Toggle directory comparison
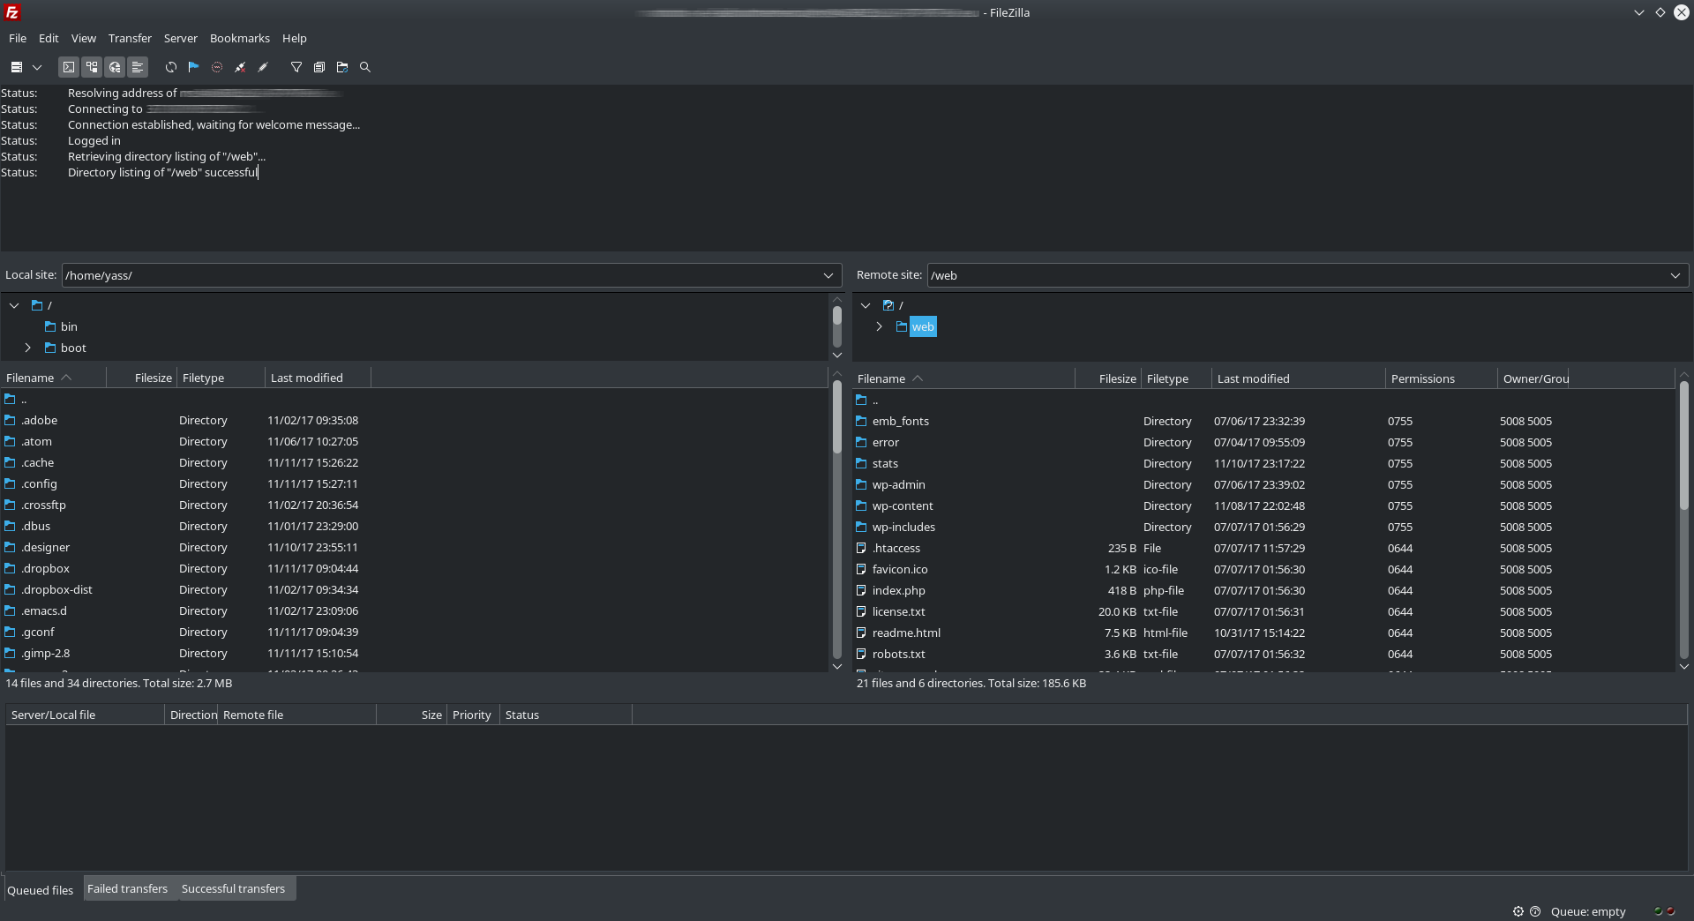The image size is (1694, 921). (319, 67)
